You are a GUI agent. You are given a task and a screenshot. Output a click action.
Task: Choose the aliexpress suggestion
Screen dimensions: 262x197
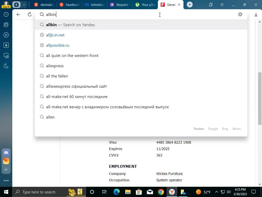(x=141, y=66)
